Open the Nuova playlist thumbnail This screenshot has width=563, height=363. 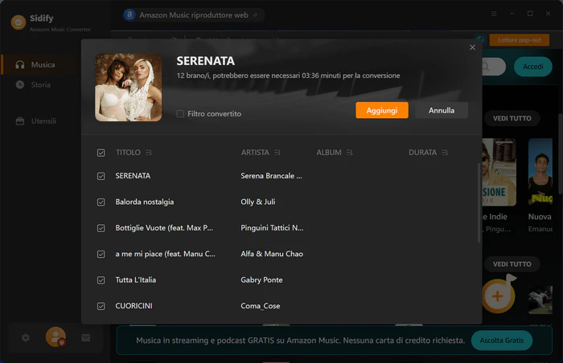[x=540, y=172]
